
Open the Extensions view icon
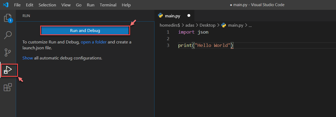point(8,87)
